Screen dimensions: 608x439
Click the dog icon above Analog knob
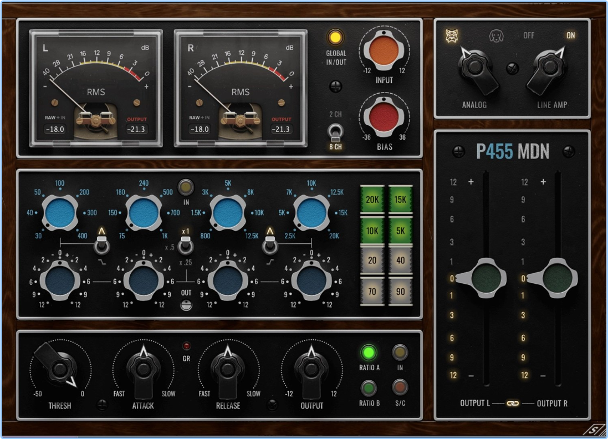tap(496, 37)
